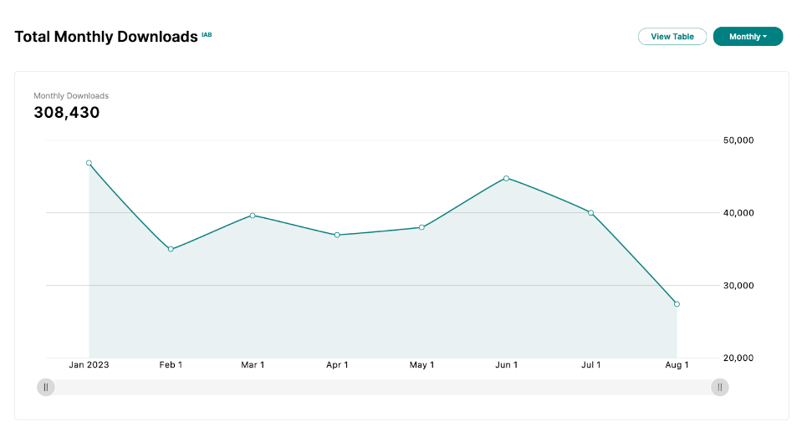Select the Aug 1 lowest data point

click(677, 304)
